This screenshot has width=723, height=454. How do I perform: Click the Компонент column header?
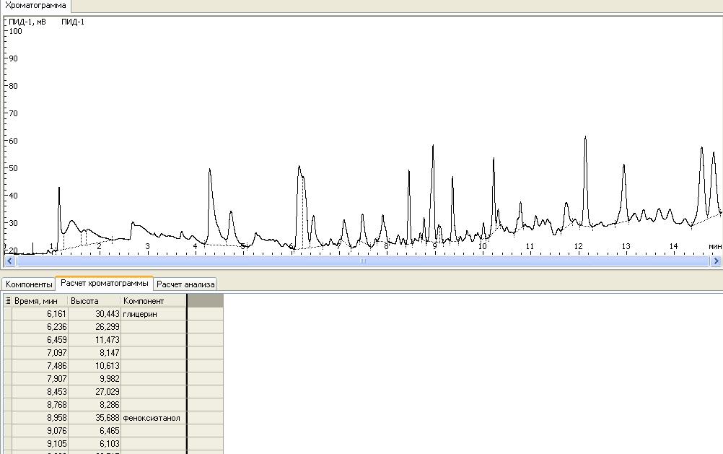coord(152,300)
